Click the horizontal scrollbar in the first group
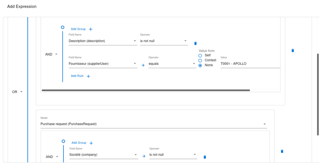 (145, 90)
